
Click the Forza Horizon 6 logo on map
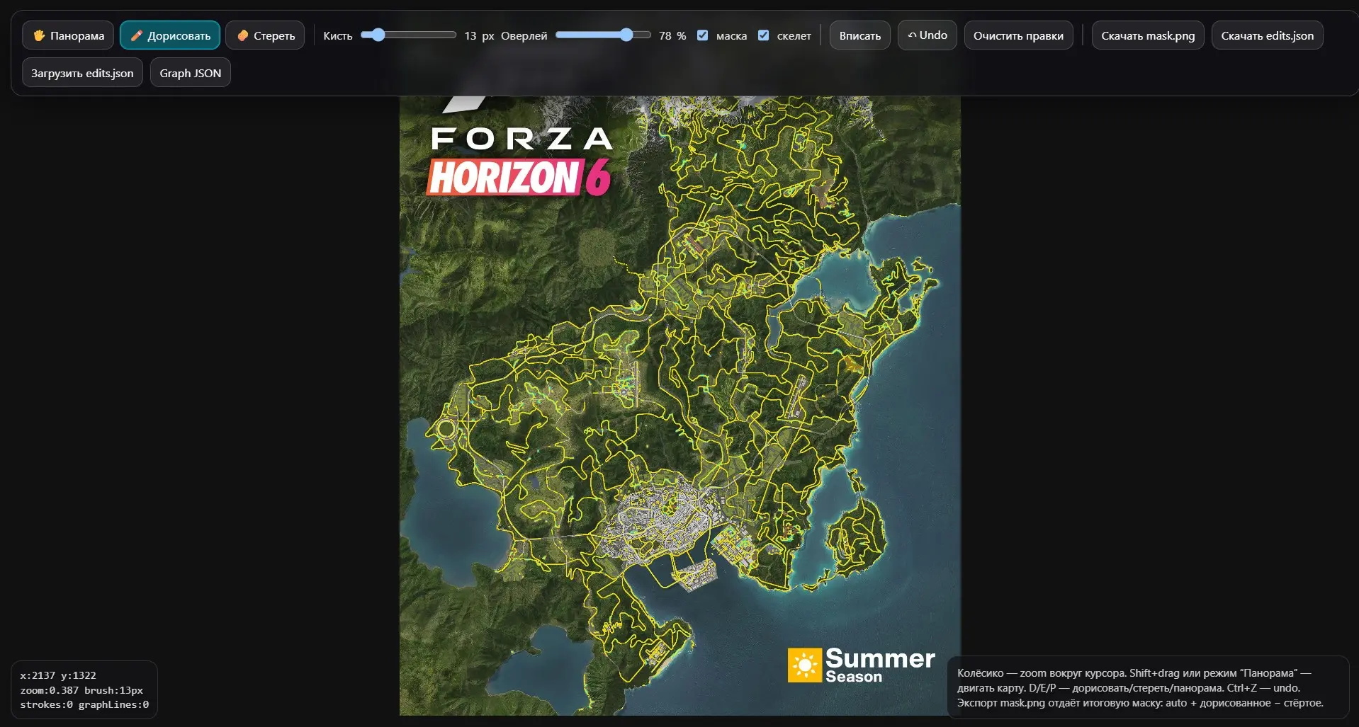pyautogui.click(x=521, y=159)
